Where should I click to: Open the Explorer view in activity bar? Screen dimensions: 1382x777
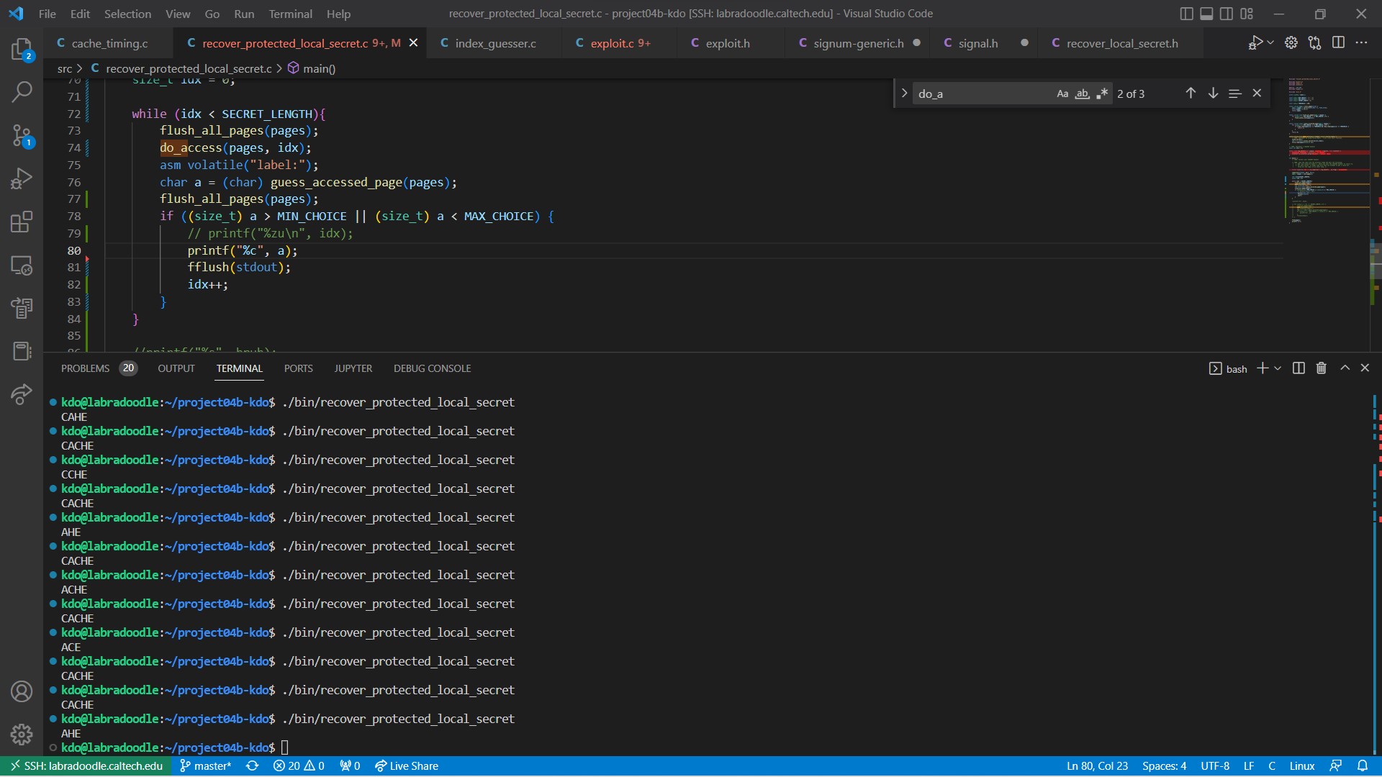(22, 49)
